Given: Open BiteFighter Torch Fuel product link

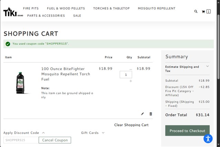Looking at the screenshot, I should (x=66, y=74).
